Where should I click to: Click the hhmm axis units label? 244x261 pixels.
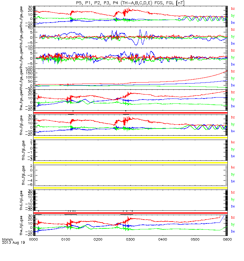pyautogui.click(x=7, y=240)
